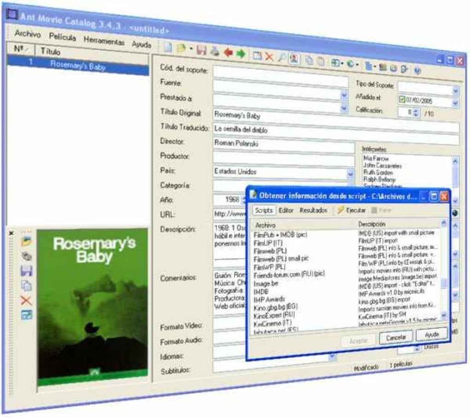Click the grouping tree toolbar icon
Image resolution: width=470 pixels, height=418 pixels.
click(368, 65)
